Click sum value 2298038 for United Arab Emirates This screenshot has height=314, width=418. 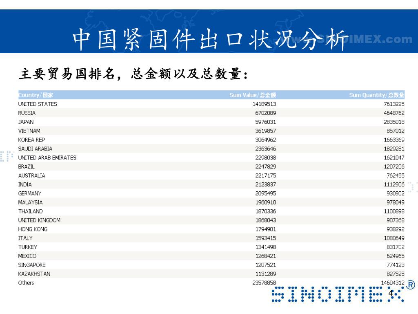pyautogui.click(x=265, y=158)
